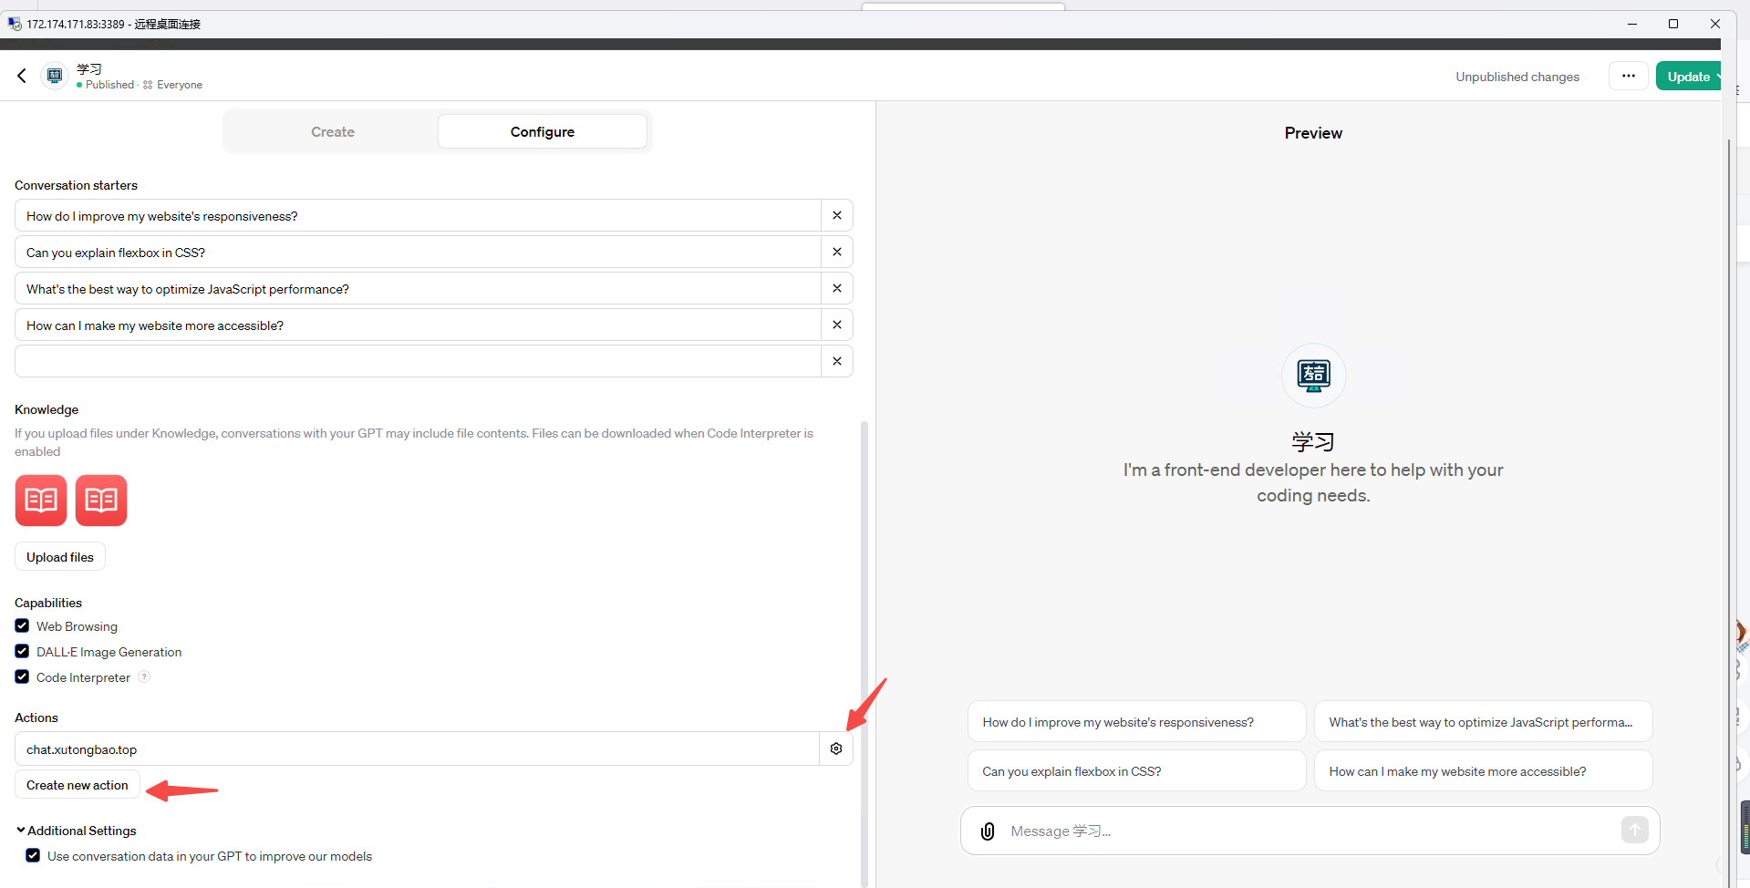Screen dimensions: 1750x888
Task: Switch to the Create tab
Action: coord(333,131)
